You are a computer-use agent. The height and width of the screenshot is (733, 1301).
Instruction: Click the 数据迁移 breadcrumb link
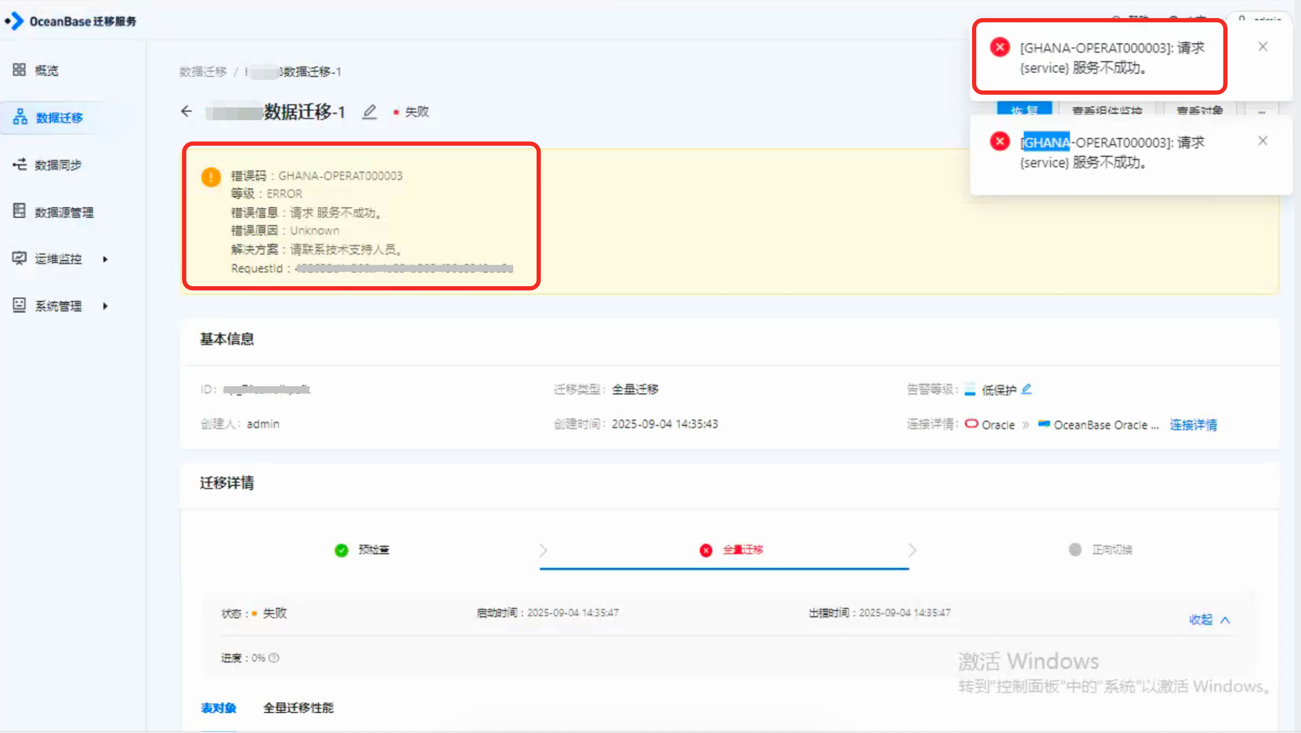tap(203, 72)
